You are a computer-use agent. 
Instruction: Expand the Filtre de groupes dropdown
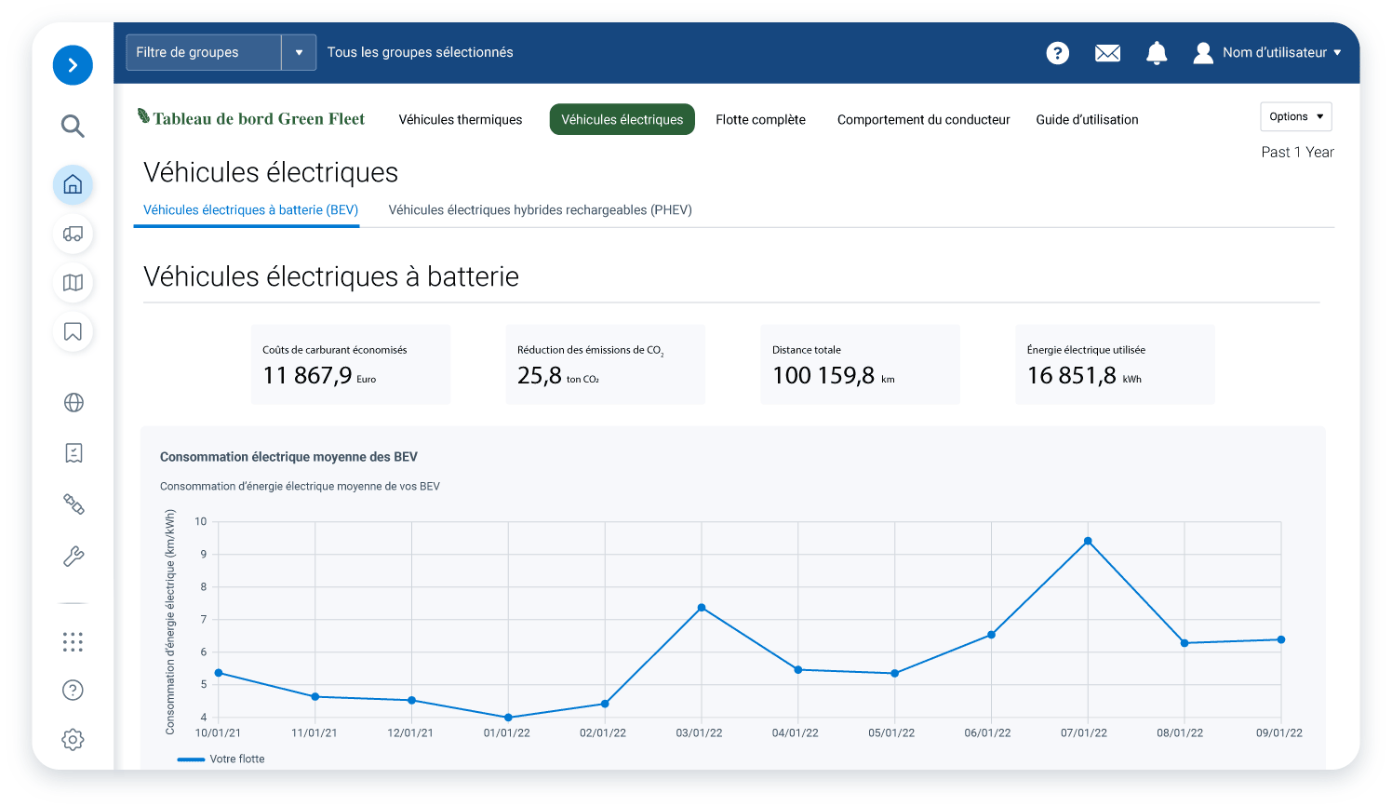(298, 52)
